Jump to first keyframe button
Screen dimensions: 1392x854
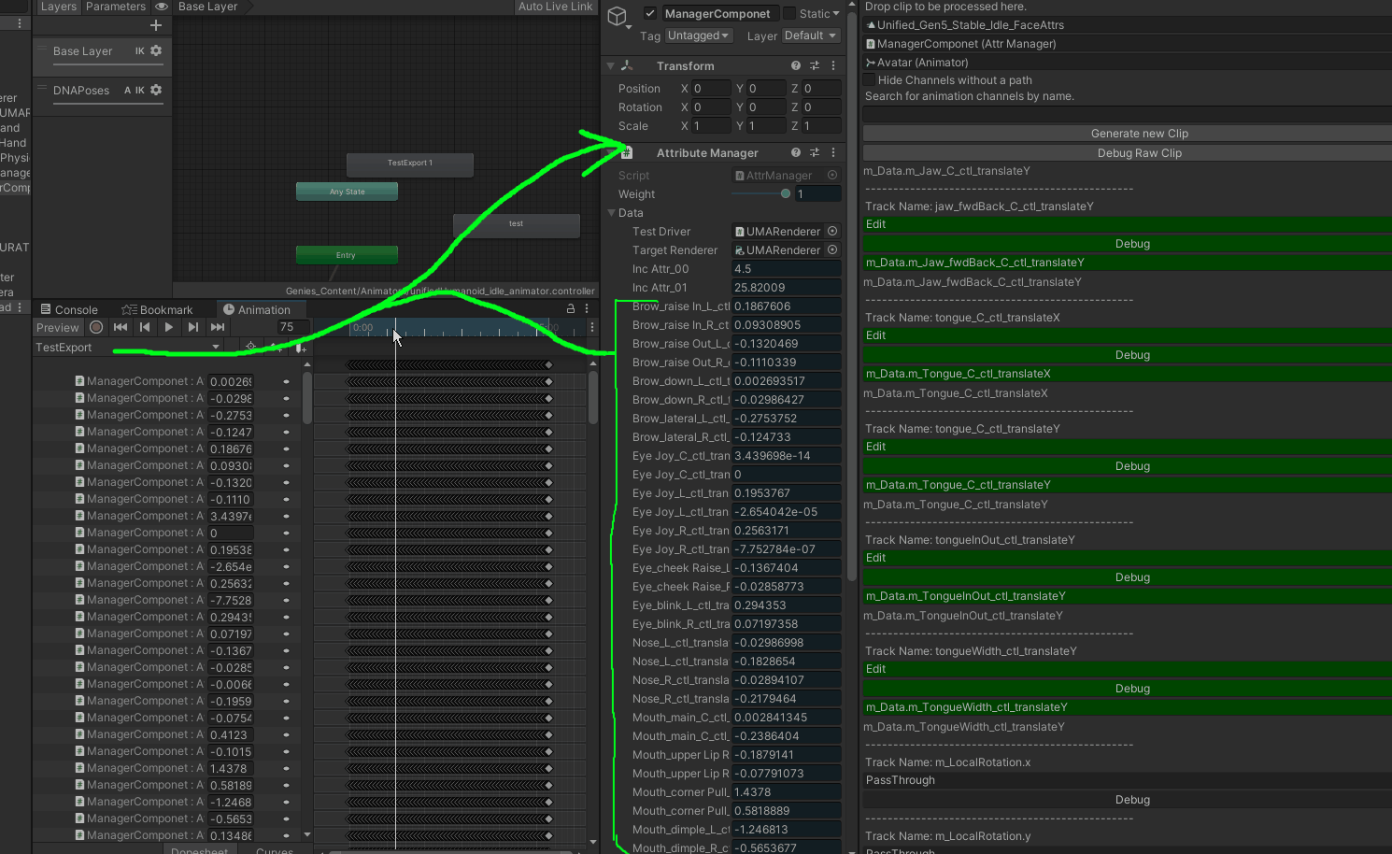coord(121,327)
